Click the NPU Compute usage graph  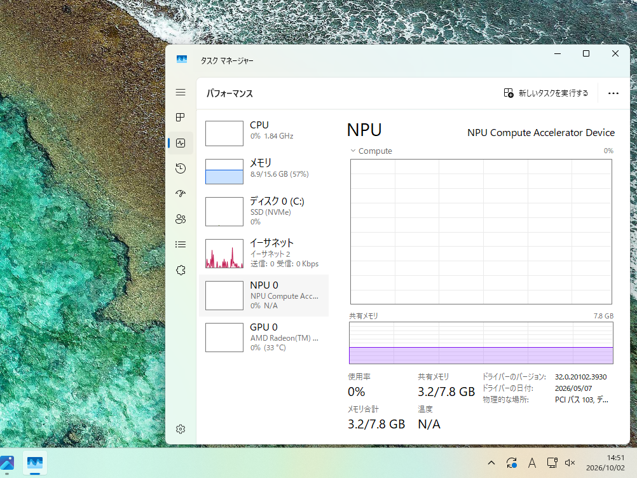pos(481,231)
